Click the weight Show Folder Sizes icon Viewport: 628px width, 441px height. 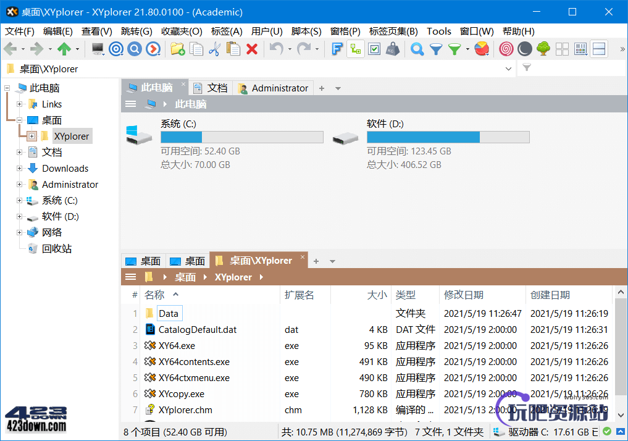tap(393, 49)
